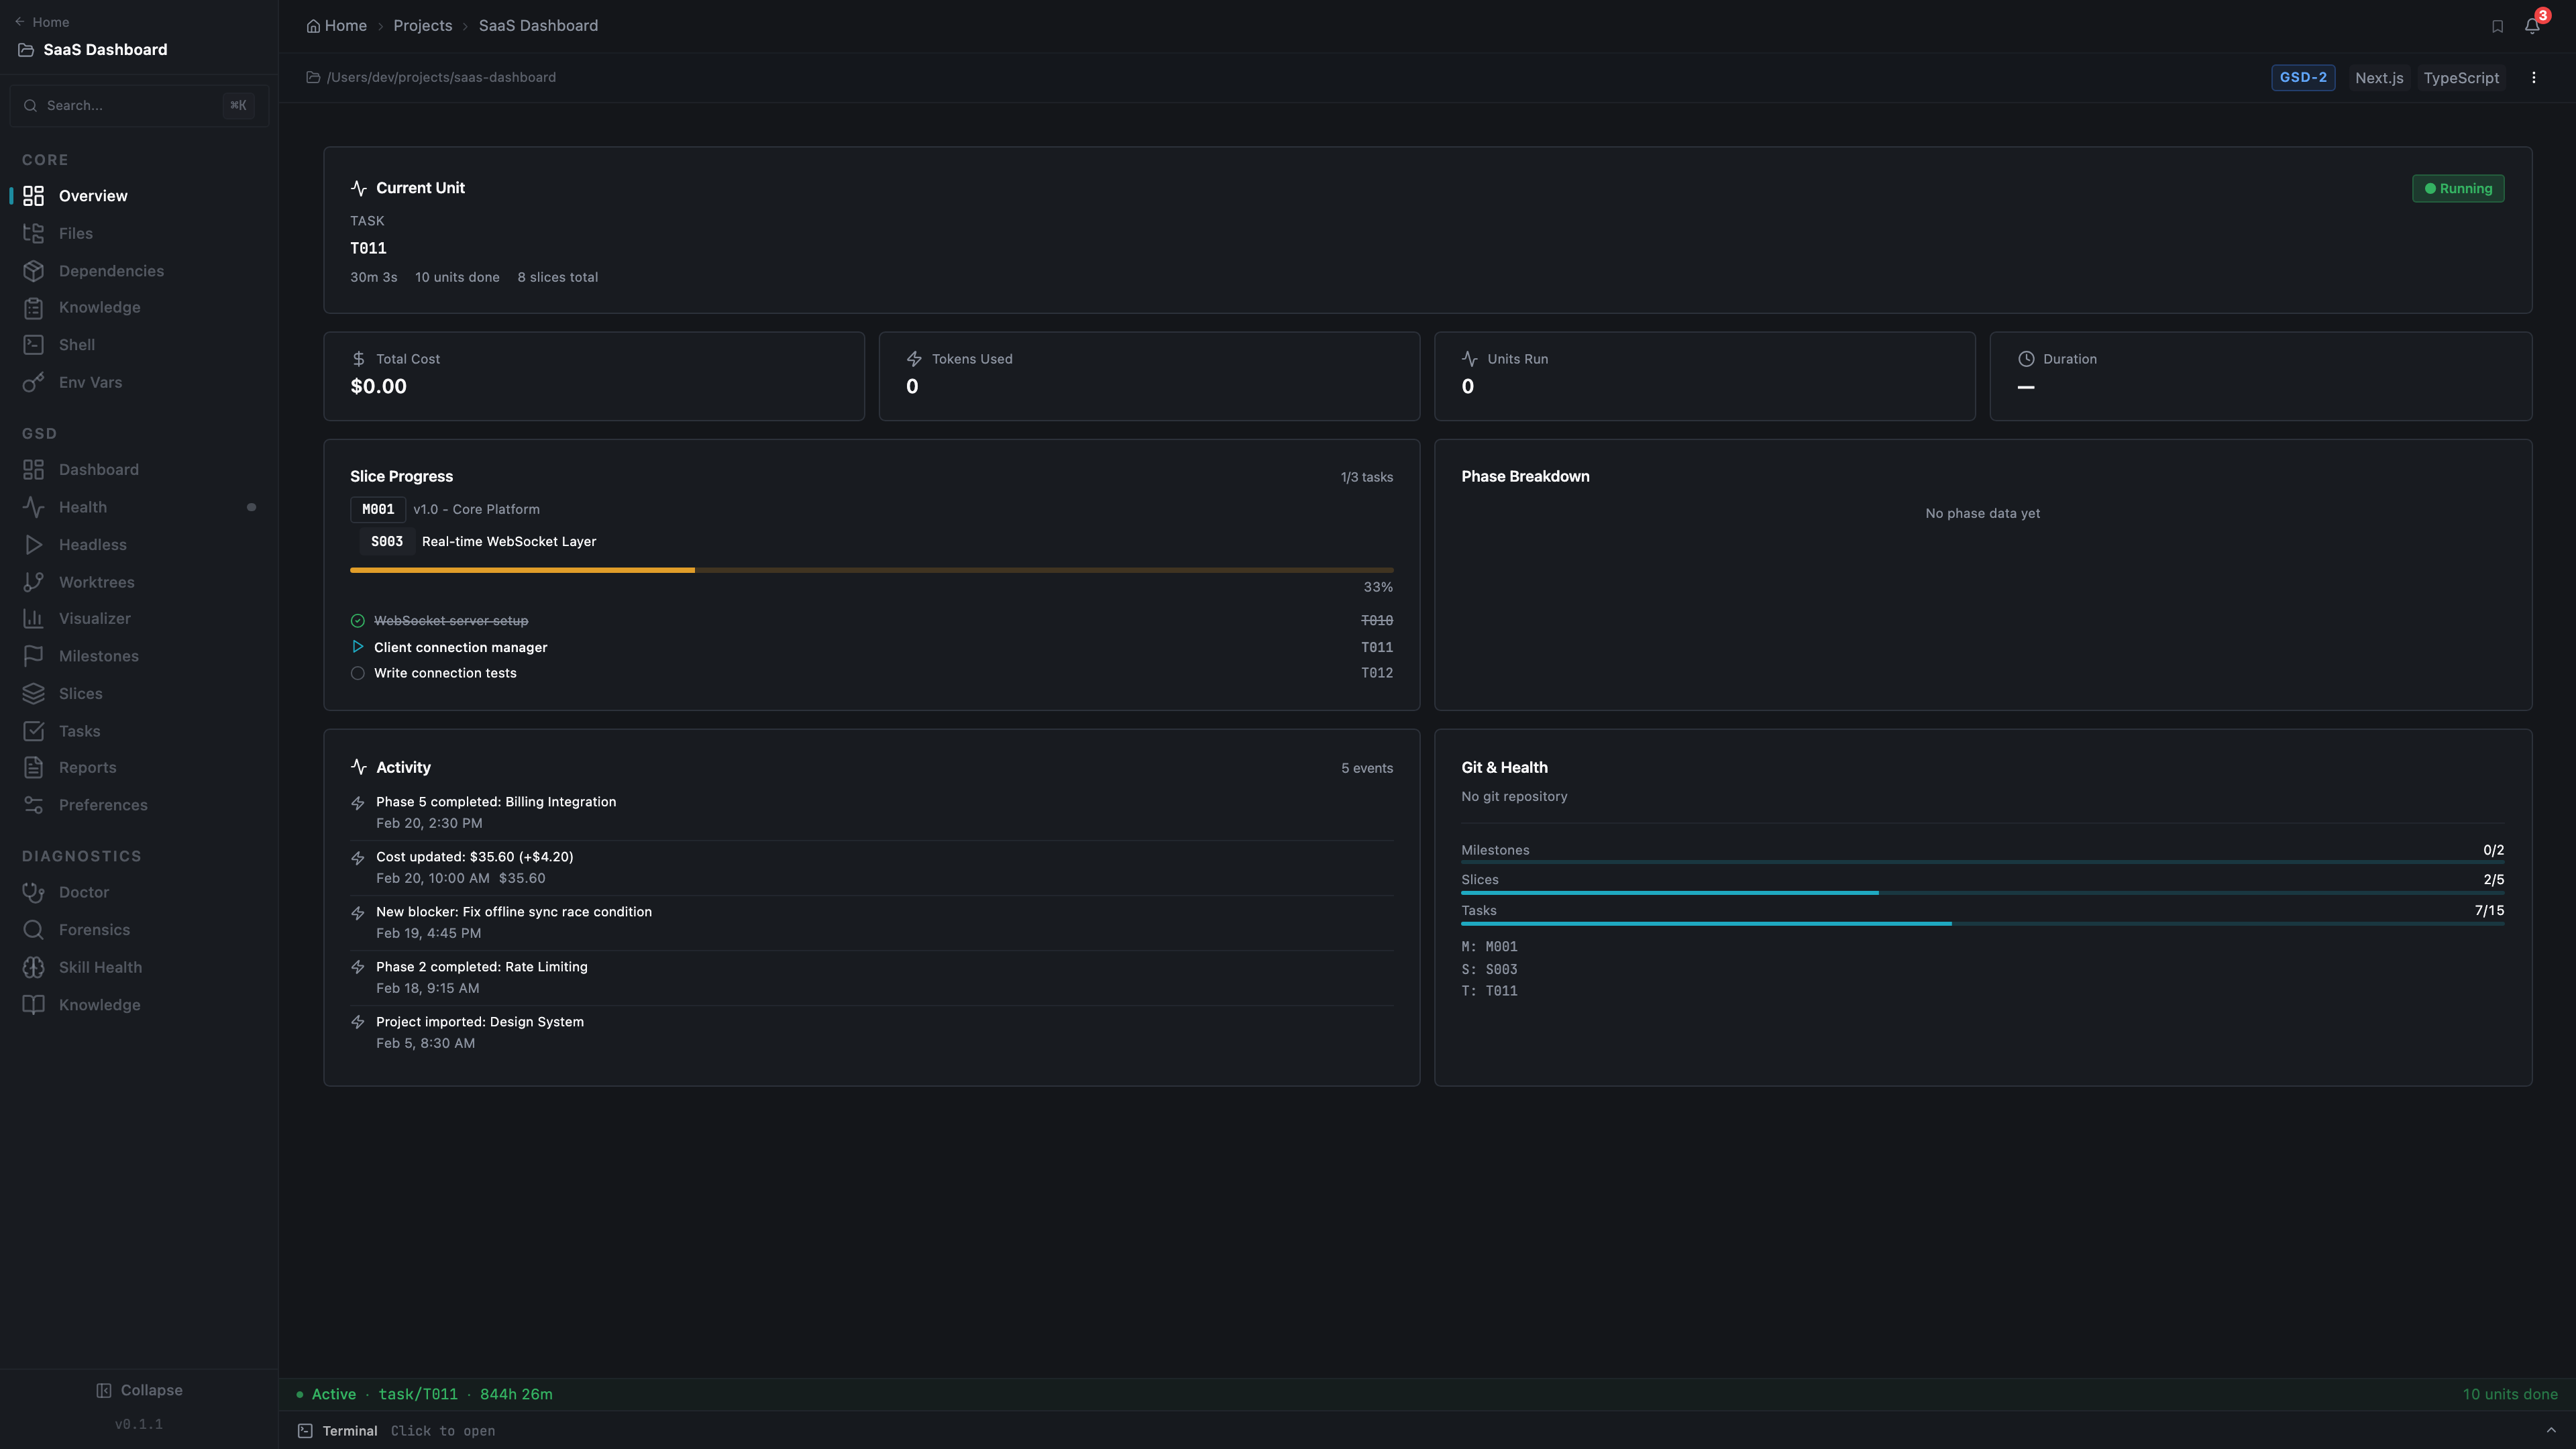Select the Dependencies sidebar icon
Screen dimensions: 2576x1449
pyautogui.click(x=33, y=270)
